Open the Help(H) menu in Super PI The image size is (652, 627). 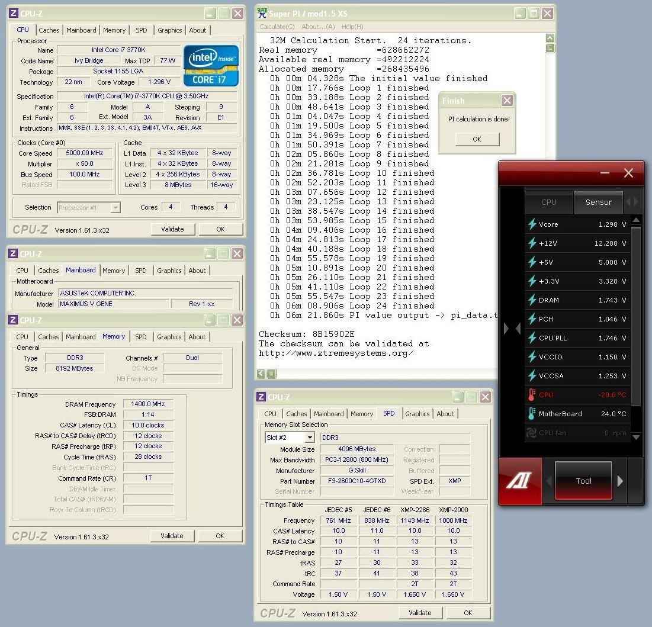tap(352, 27)
